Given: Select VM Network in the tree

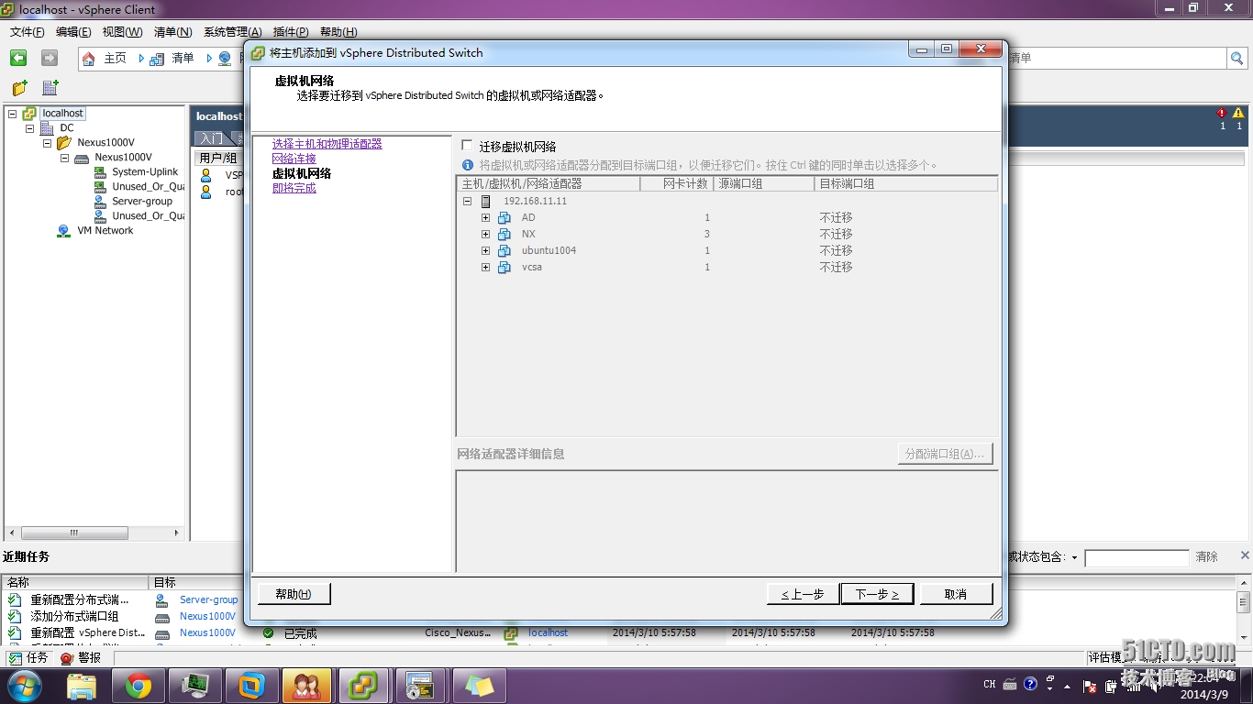Looking at the screenshot, I should pyautogui.click(x=105, y=231).
